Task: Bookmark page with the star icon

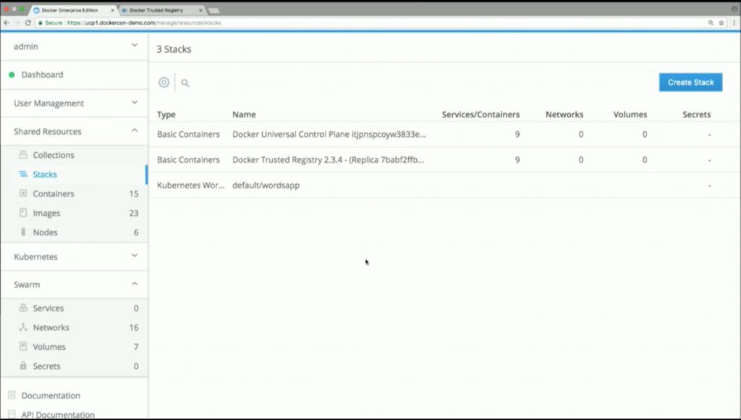Action: tap(721, 22)
